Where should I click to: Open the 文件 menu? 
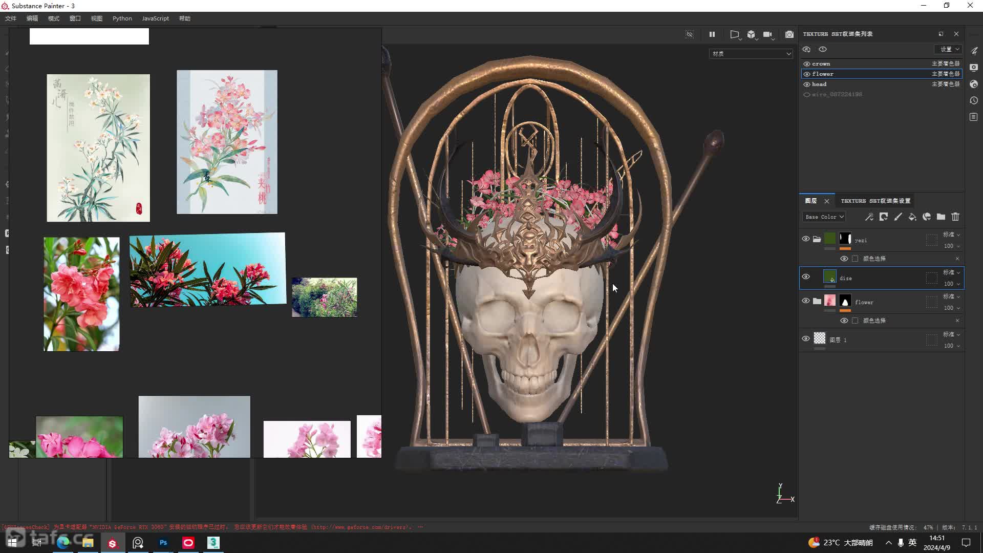point(11,18)
